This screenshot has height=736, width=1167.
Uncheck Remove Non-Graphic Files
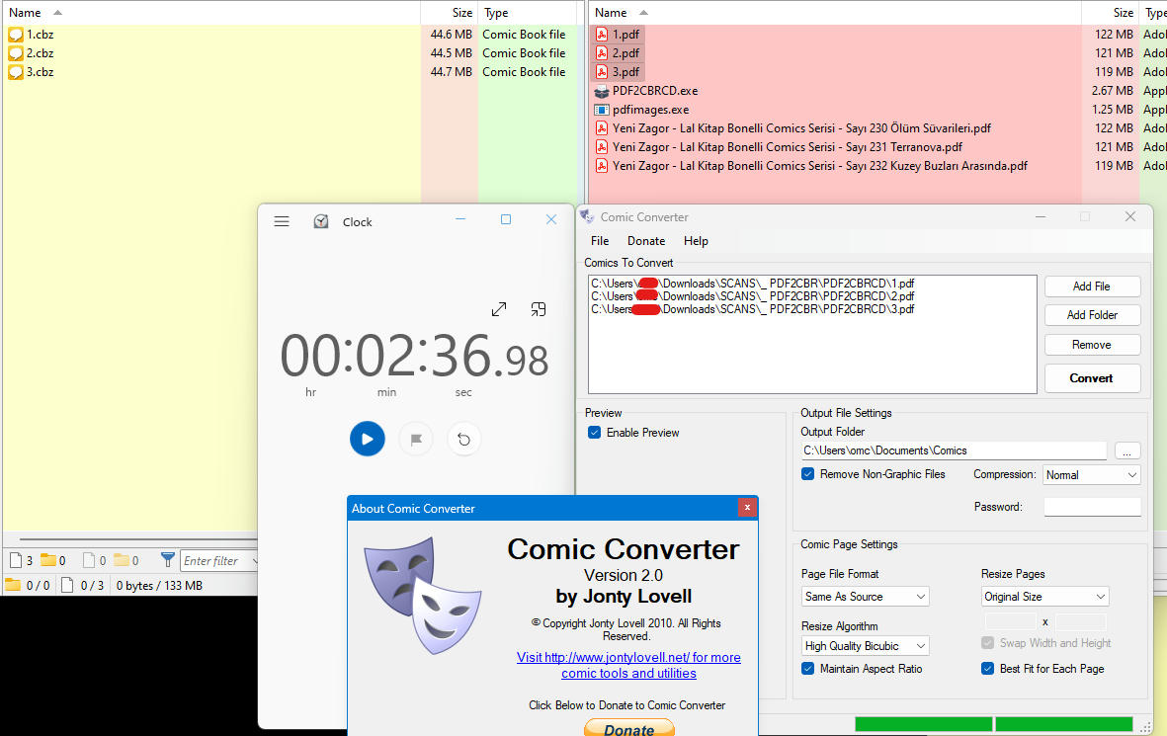807,474
